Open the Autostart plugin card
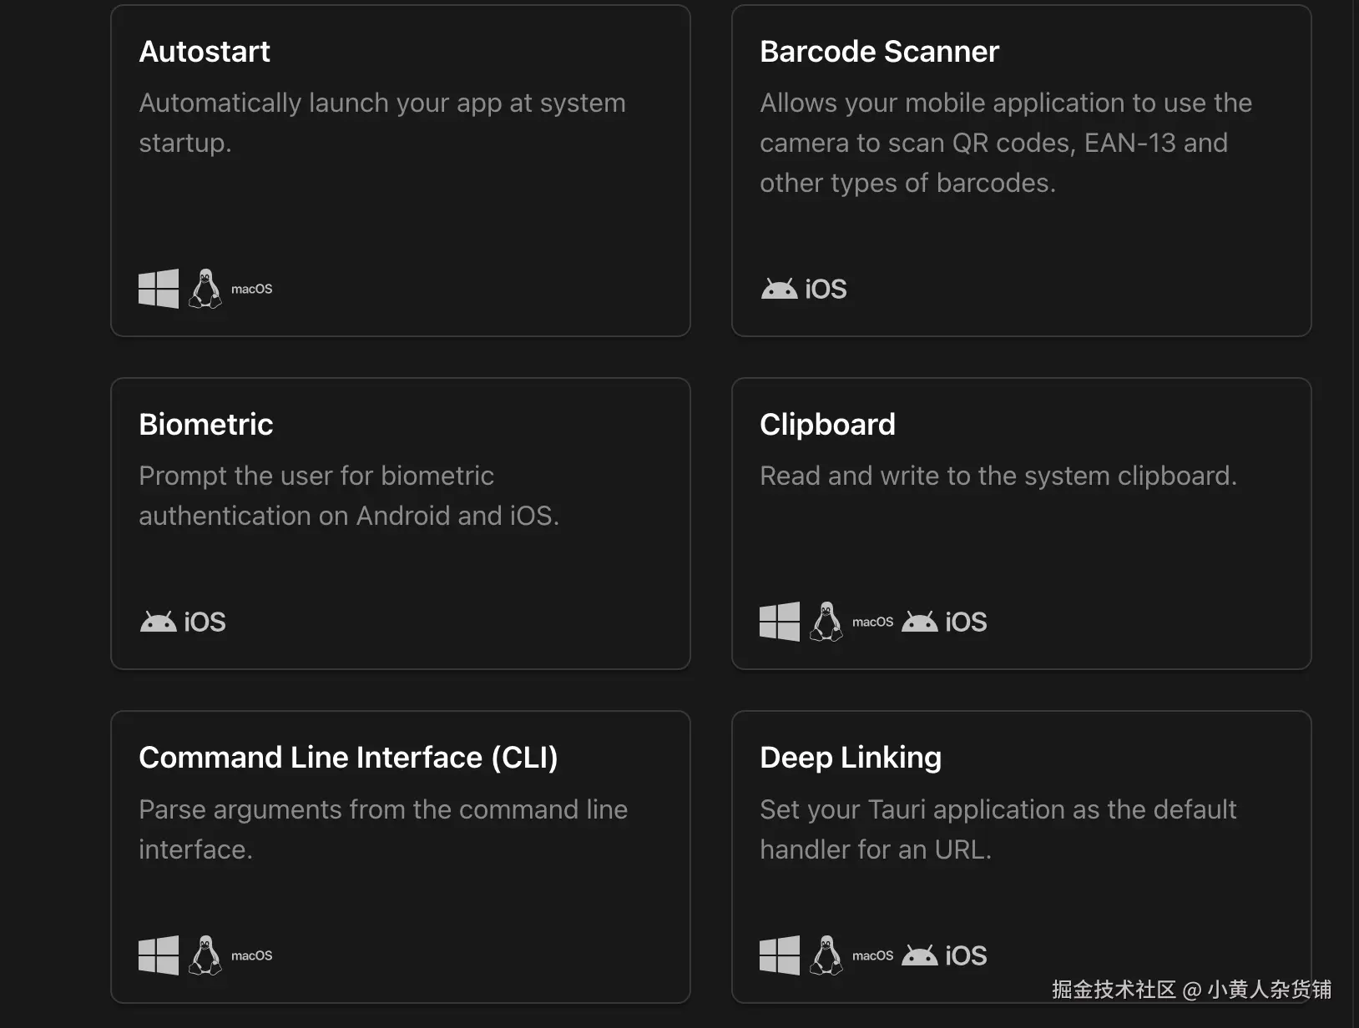1359x1028 pixels. (400, 169)
